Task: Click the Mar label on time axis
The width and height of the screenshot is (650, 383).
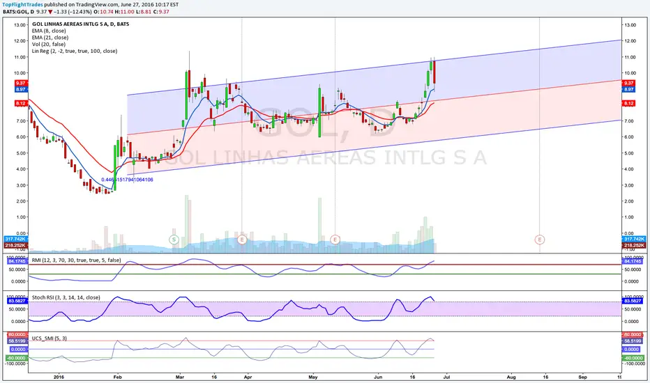Action: click(x=180, y=377)
